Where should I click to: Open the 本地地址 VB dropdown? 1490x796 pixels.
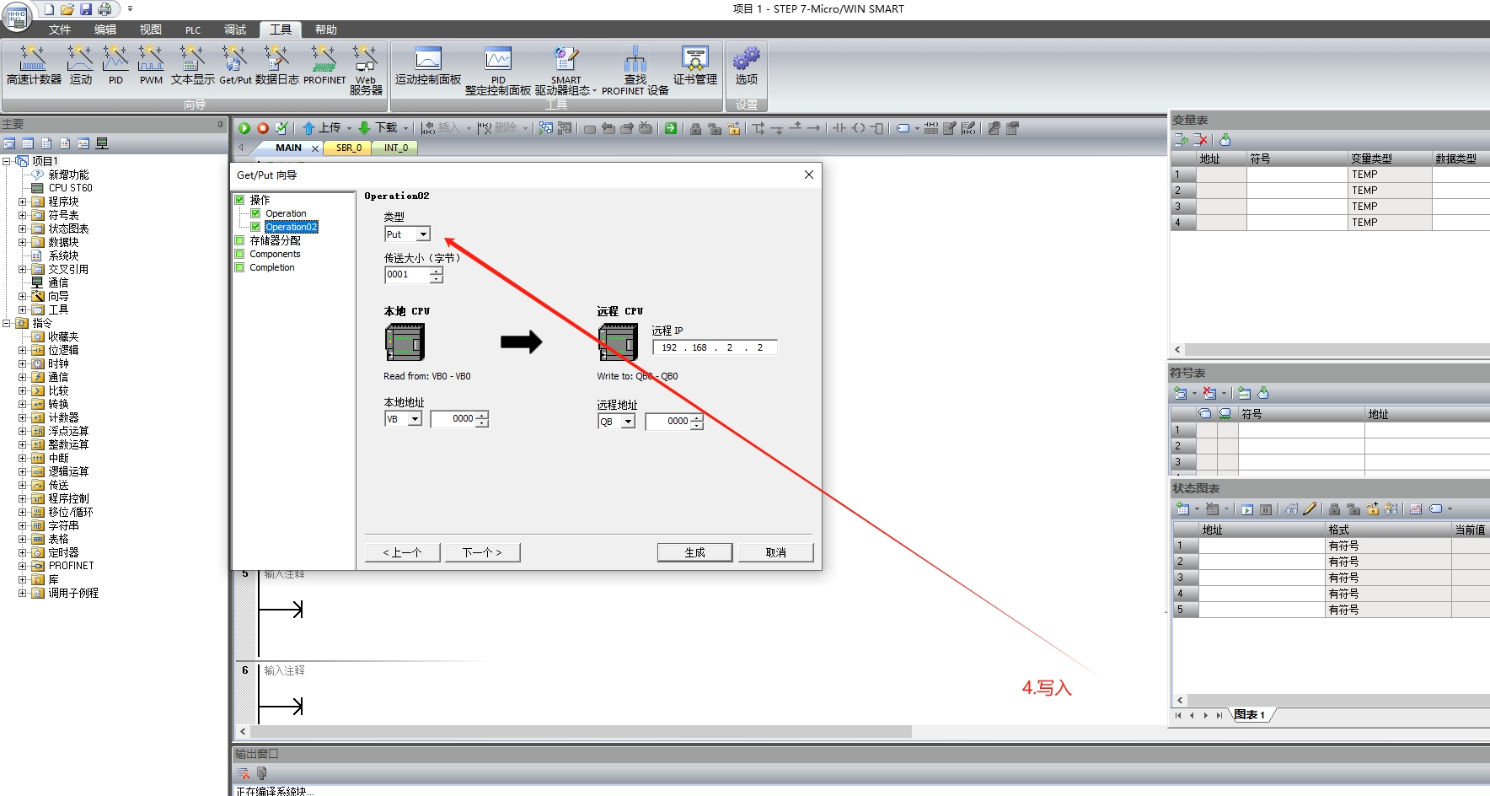(x=415, y=419)
